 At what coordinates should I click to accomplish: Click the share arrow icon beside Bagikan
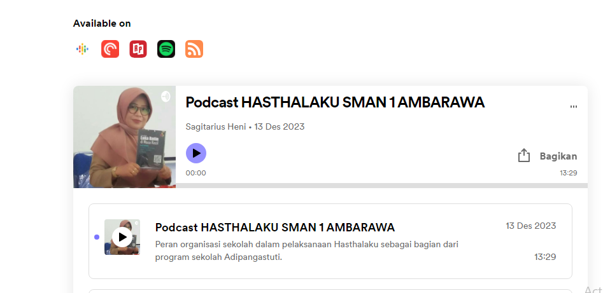pyautogui.click(x=524, y=156)
